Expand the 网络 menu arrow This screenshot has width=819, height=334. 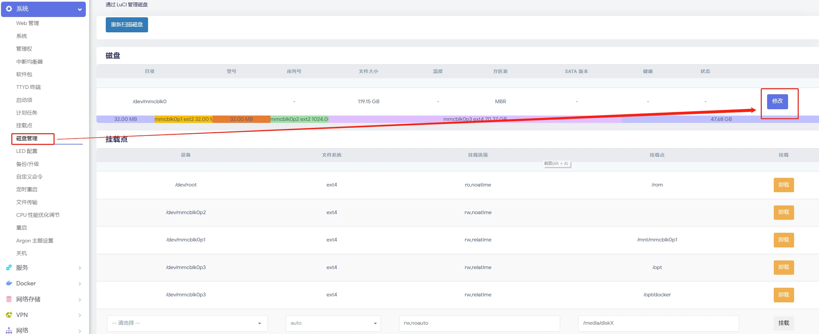tap(80, 331)
